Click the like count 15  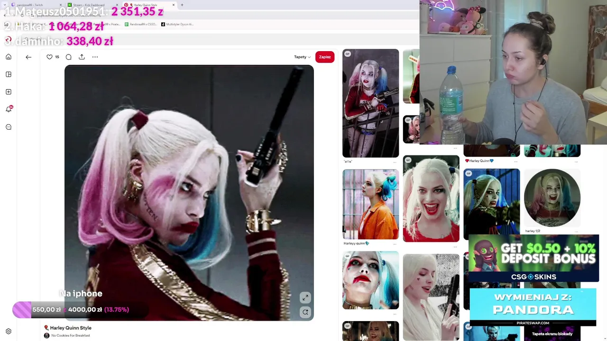pyautogui.click(x=57, y=57)
